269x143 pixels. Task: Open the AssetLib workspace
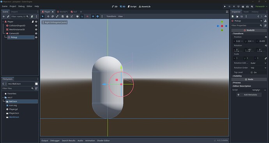click(145, 7)
